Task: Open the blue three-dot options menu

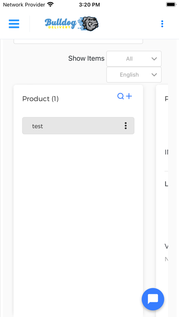Action: [x=162, y=24]
